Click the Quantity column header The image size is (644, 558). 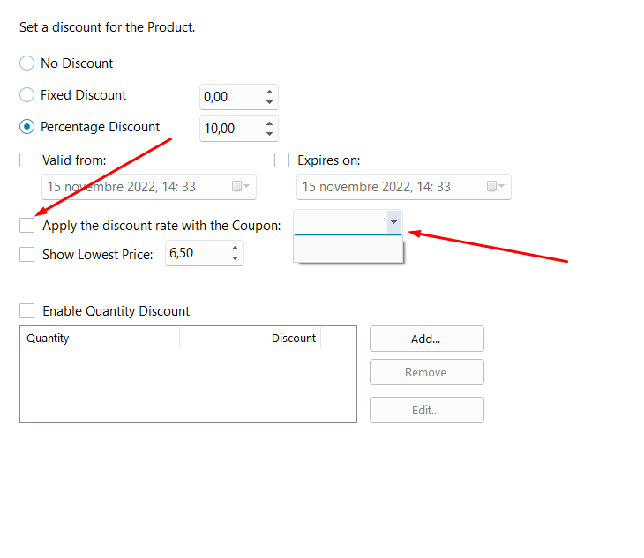99,338
